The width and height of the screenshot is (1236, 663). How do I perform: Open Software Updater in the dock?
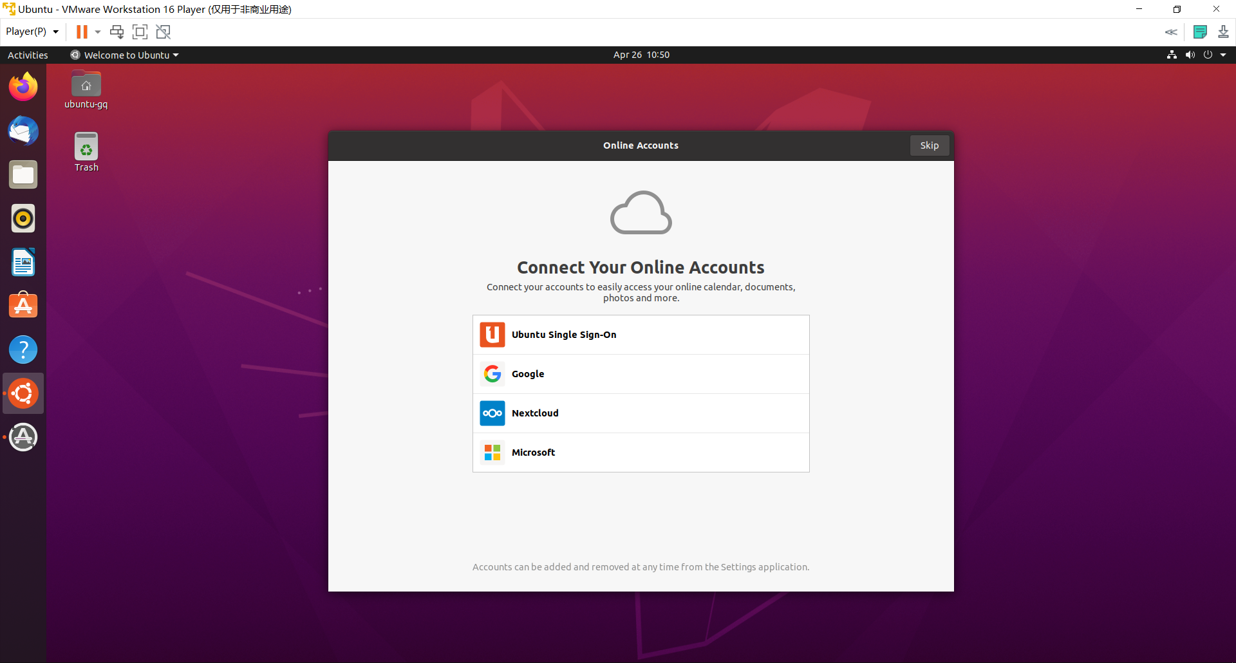coord(23,437)
